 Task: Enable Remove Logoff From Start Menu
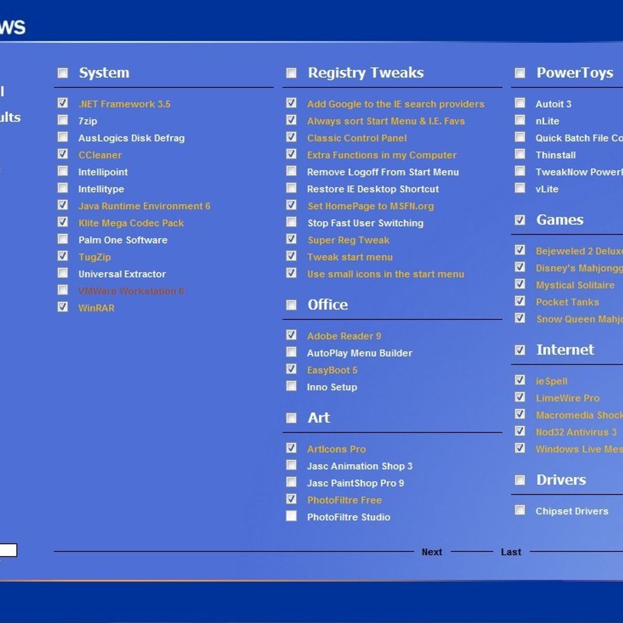[291, 171]
